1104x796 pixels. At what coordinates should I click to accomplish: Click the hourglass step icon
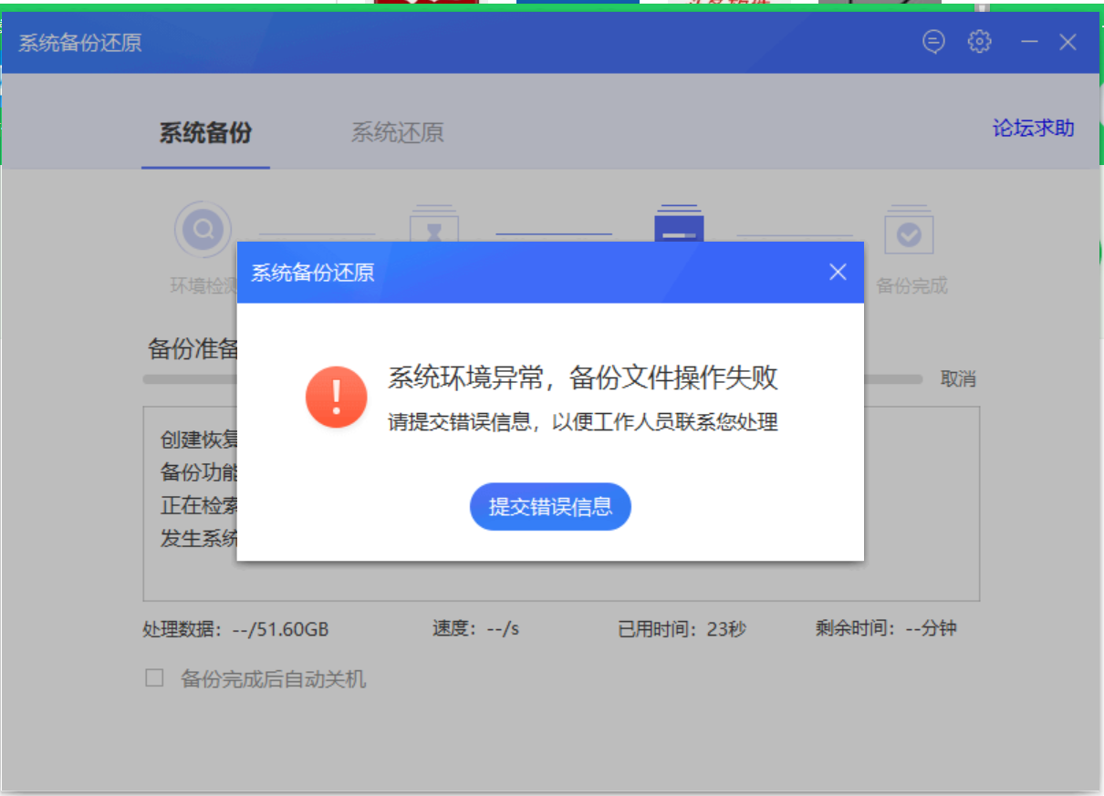point(433,223)
